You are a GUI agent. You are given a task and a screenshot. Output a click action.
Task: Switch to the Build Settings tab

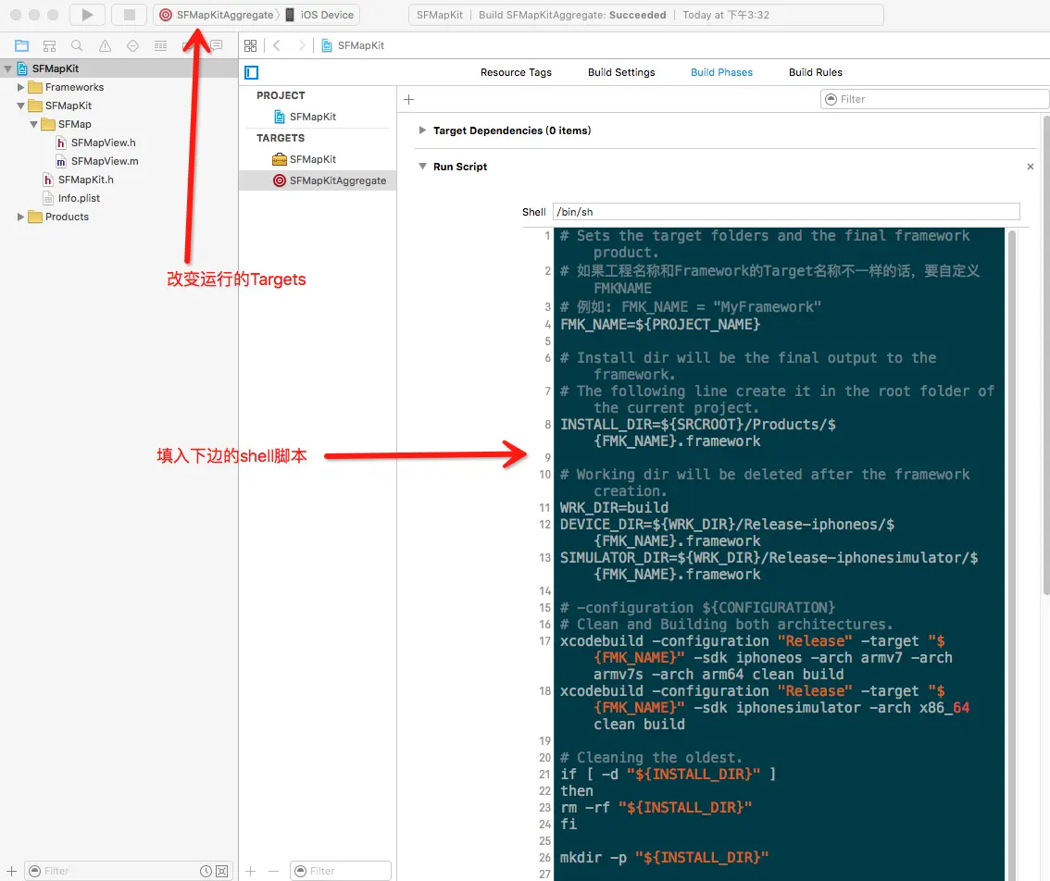[x=621, y=72]
